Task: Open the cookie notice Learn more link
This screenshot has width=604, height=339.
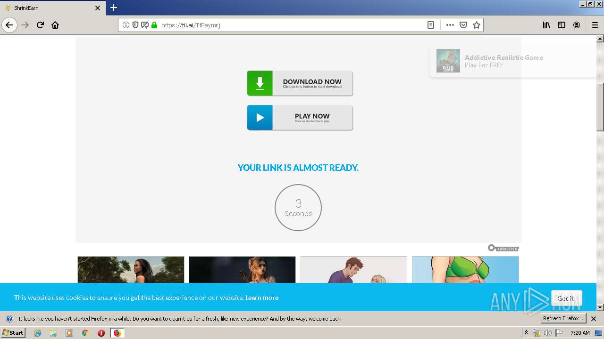Action: (262, 298)
